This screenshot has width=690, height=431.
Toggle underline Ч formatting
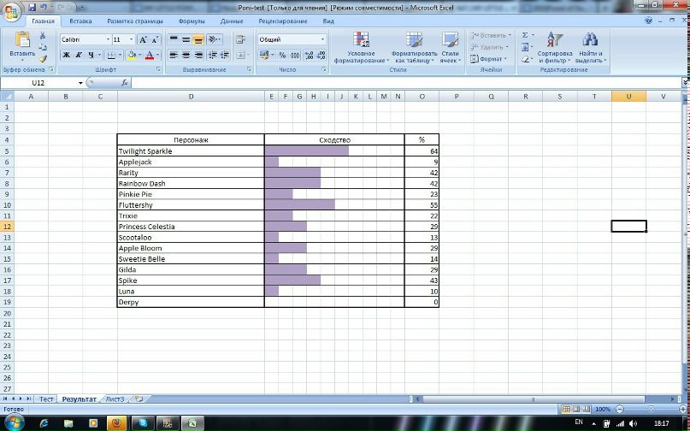[91, 55]
